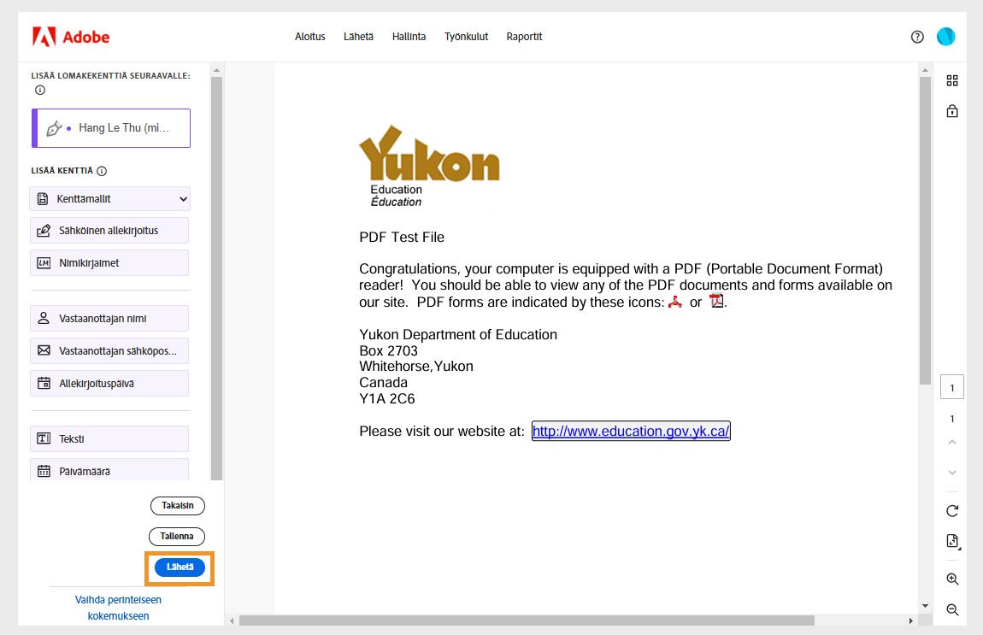Screen dimensions: 983x635
Task: Click the document download icon
Action: click(952, 541)
